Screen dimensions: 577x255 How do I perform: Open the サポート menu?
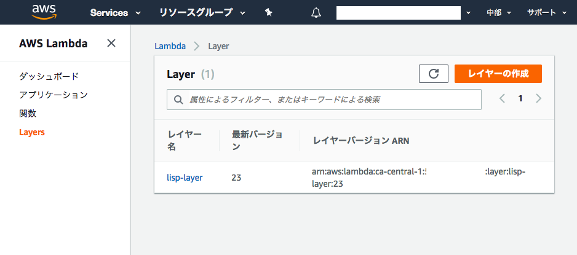[546, 13]
